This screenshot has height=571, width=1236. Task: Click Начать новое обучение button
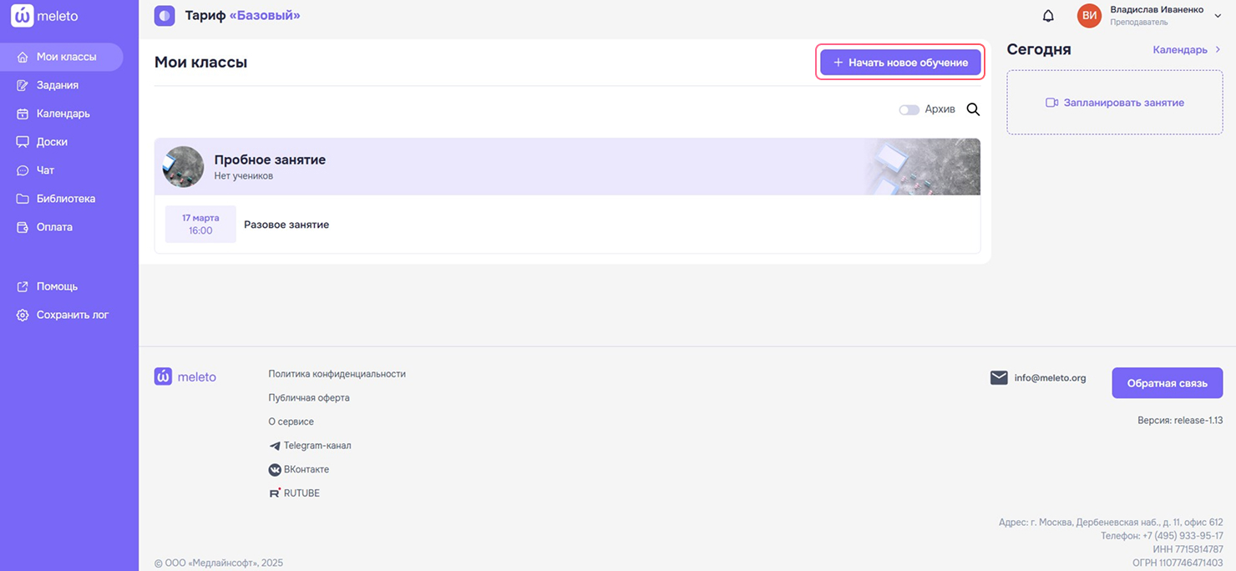900,63
